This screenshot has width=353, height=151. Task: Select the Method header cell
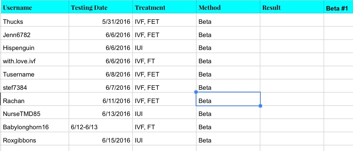[228, 7]
